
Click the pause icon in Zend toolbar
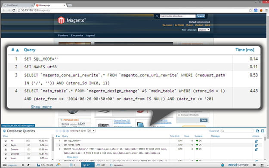[x=23, y=165]
